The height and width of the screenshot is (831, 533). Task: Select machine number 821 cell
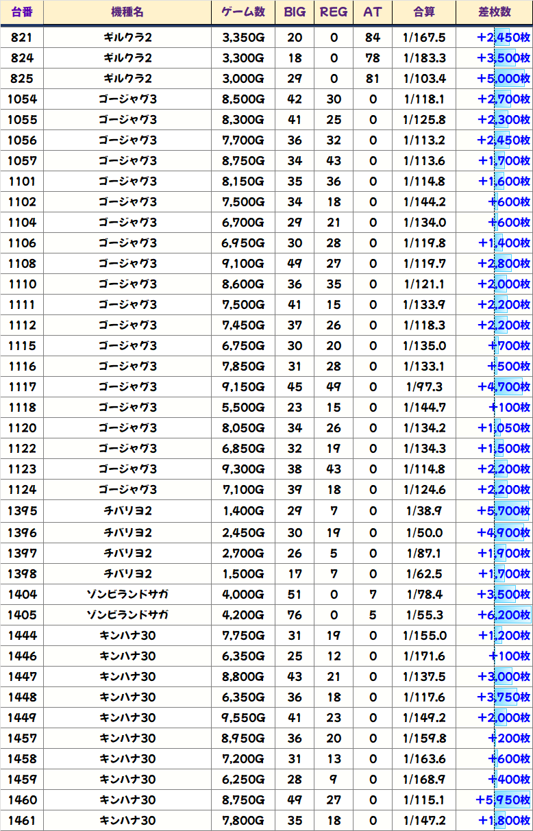[x=22, y=38]
